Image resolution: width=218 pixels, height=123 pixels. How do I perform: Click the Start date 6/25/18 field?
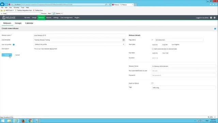coord(155,45)
